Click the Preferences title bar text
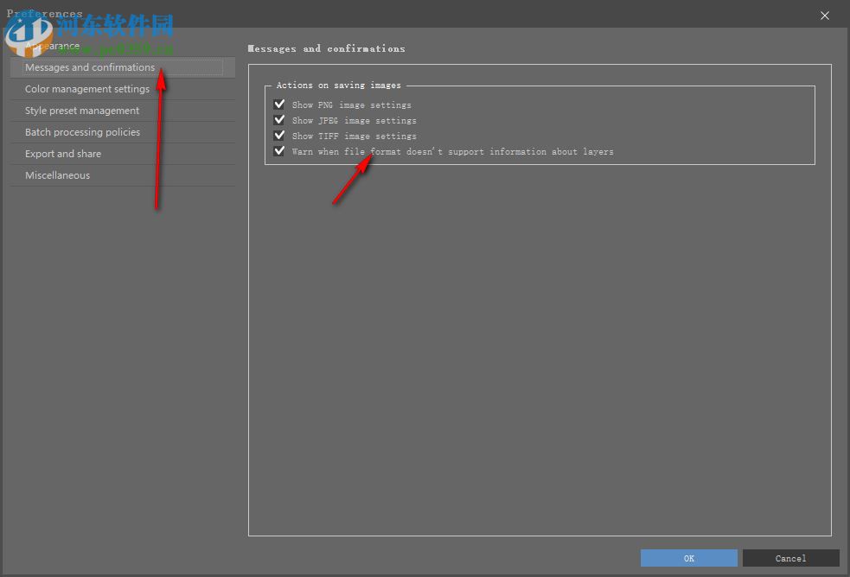Screen dimensions: 850x577 point(45,13)
